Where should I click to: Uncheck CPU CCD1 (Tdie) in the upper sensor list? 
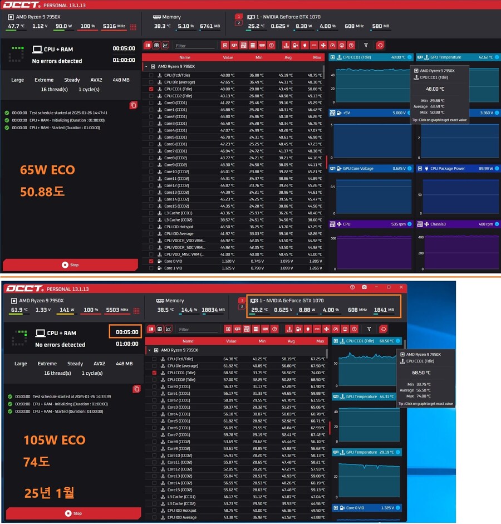click(x=151, y=89)
